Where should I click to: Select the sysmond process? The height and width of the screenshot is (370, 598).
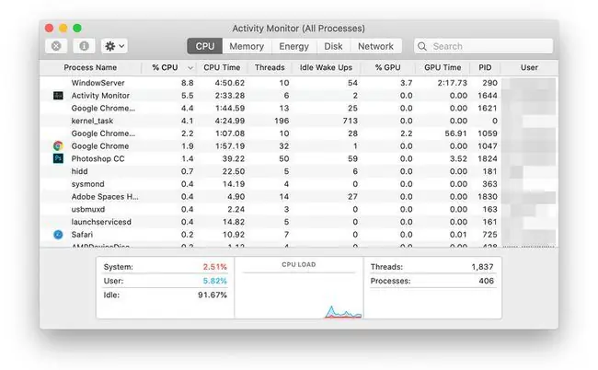coord(87,184)
